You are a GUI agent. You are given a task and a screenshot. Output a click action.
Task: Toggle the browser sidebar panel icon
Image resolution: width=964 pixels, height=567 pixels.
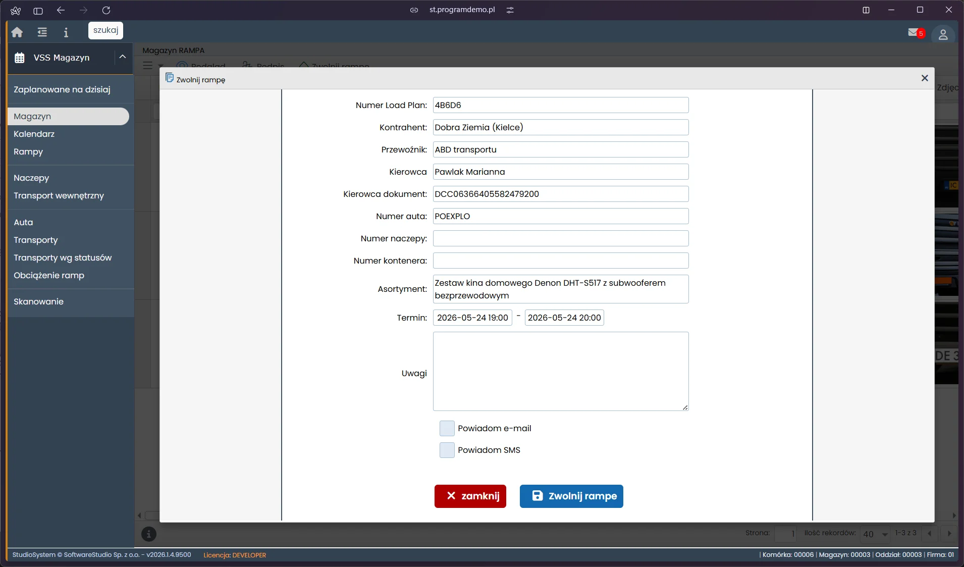[38, 10]
